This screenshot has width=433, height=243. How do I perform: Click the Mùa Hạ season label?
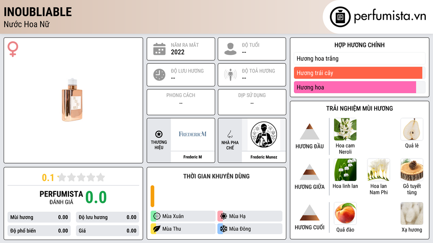pos(237,216)
